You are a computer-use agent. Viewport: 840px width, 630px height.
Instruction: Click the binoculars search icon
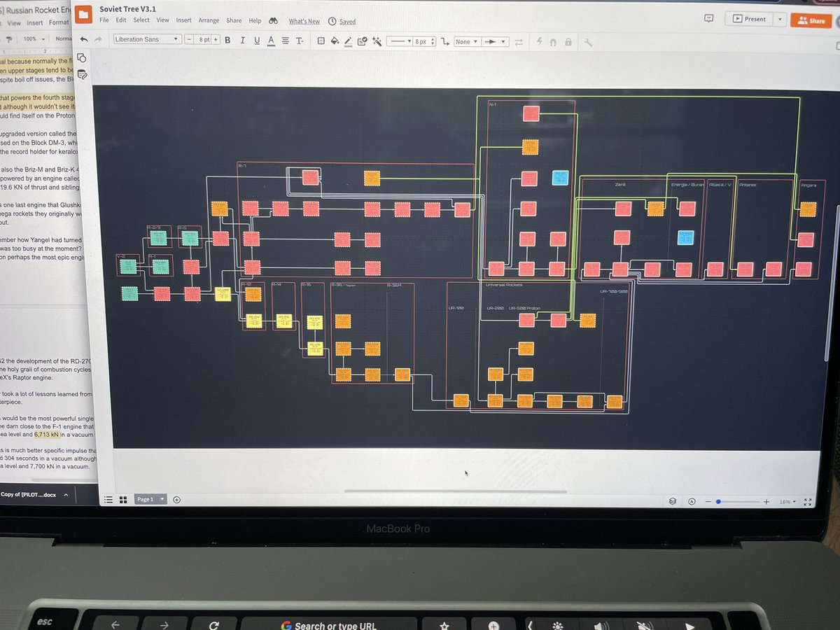[x=274, y=20]
